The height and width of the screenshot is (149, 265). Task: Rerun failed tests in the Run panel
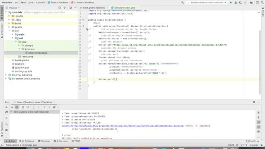pyautogui.click(x=7, y=112)
